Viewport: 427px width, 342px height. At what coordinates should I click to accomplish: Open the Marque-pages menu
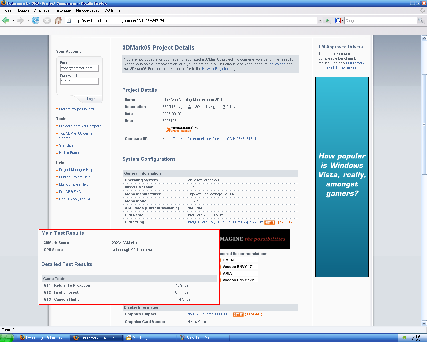click(x=87, y=10)
